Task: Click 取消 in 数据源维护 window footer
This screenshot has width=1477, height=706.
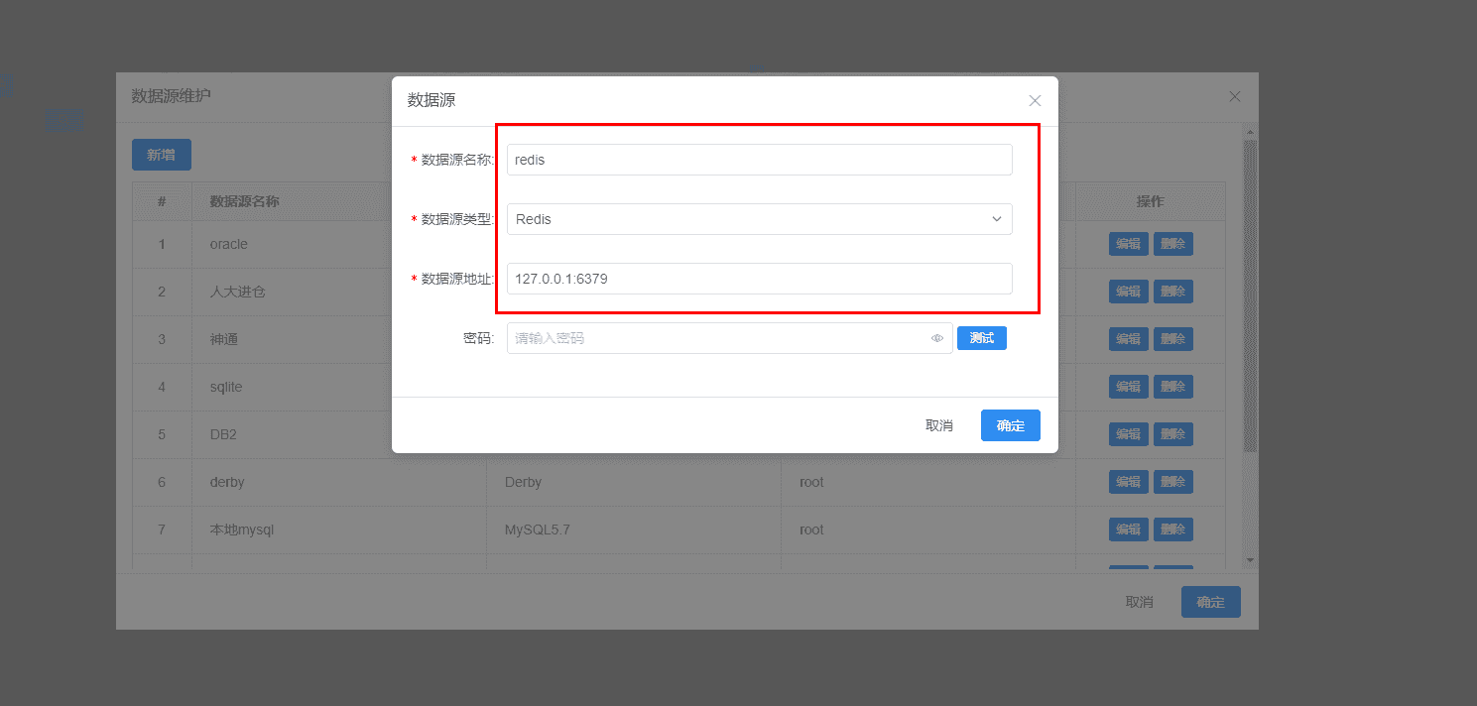Action: click(x=1140, y=602)
